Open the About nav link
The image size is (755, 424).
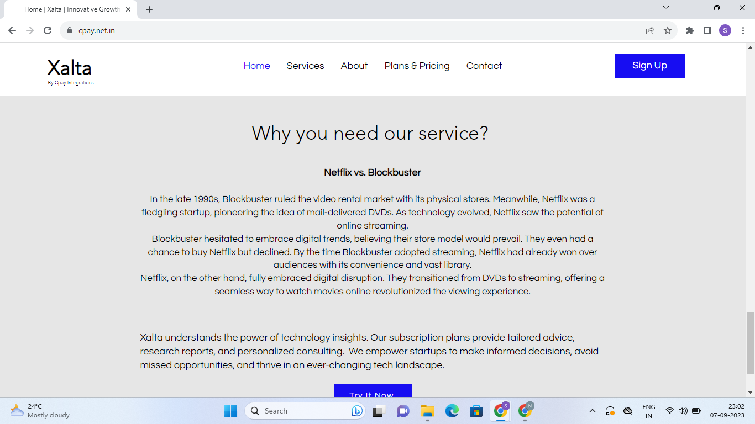[354, 66]
